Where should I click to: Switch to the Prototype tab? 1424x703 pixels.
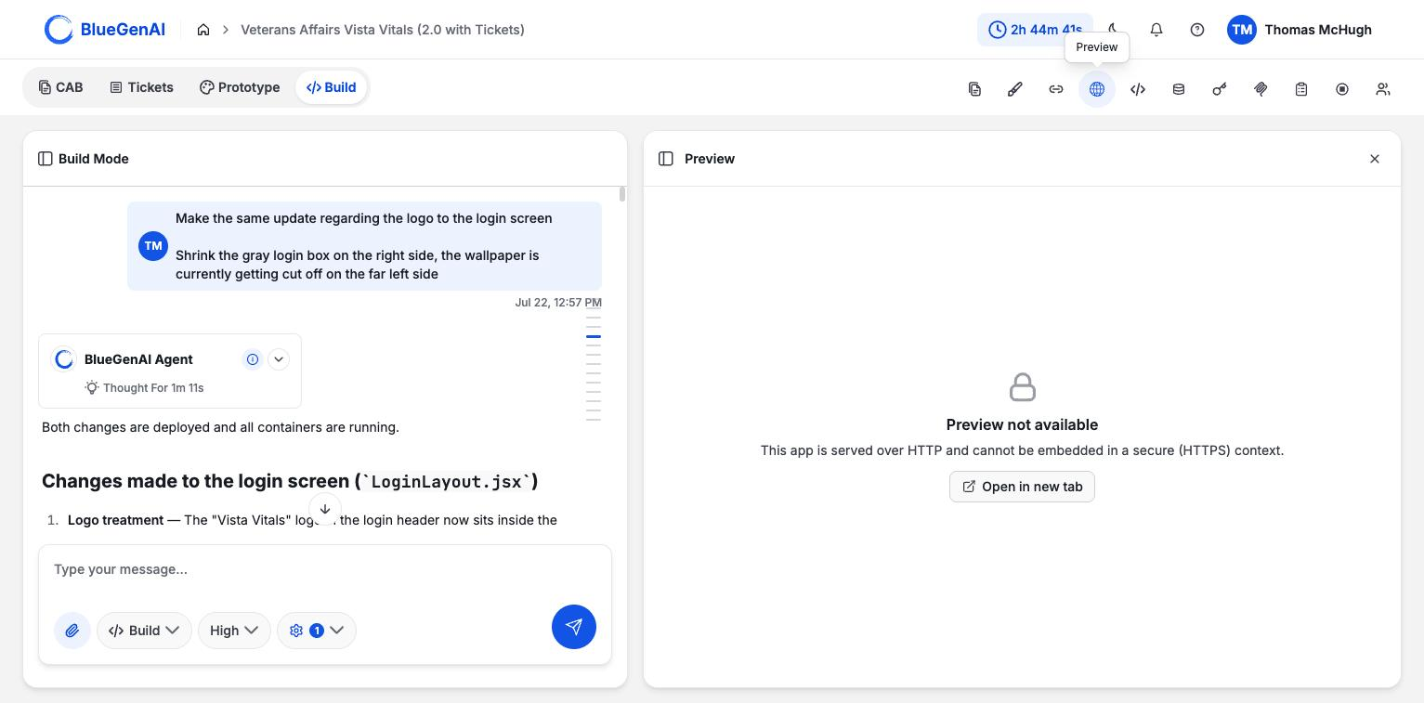(240, 87)
